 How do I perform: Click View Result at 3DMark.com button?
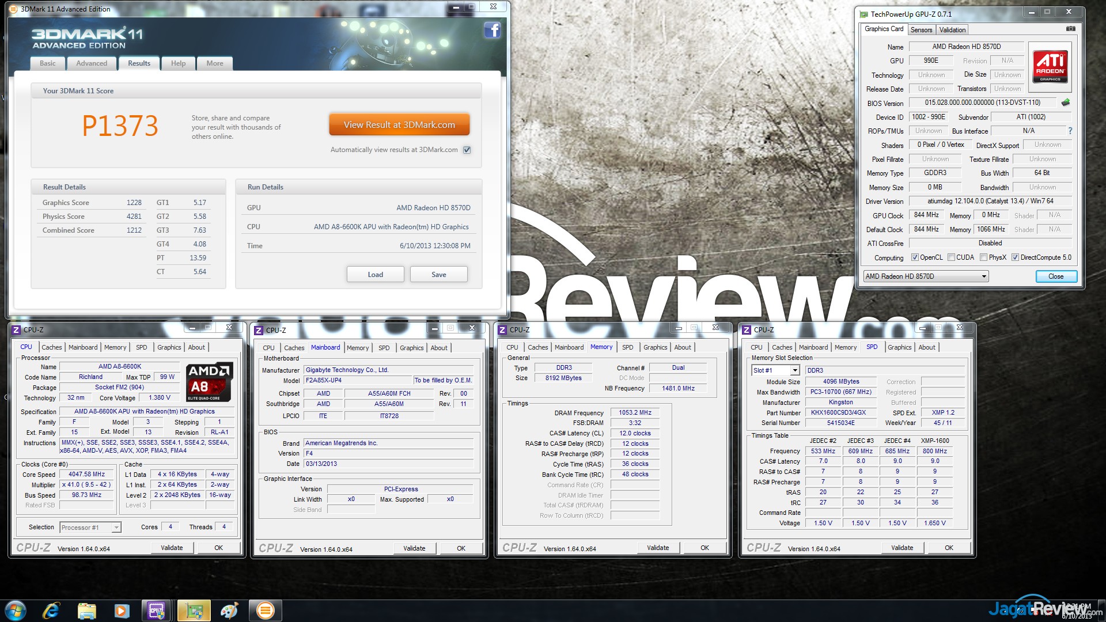pyautogui.click(x=399, y=124)
